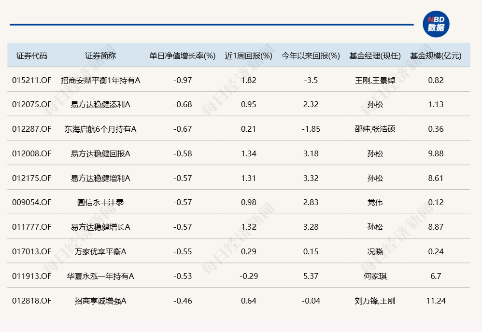Click fund name 招商安鼎平衡1年持有A
482x332 pixels.
[100, 80]
